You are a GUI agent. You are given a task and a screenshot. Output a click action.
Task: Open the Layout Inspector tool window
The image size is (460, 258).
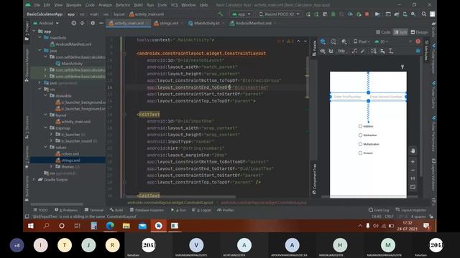[410, 210]
